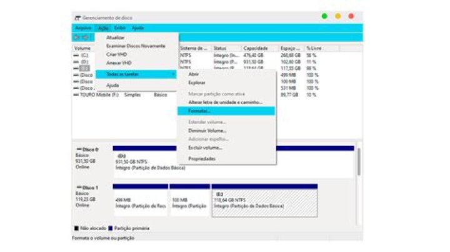Image resolution: width=450 pixels, height=252 pixels.
Task: Choose Alterar letra de unidade e caminho
Action: [x=226, y=102]
